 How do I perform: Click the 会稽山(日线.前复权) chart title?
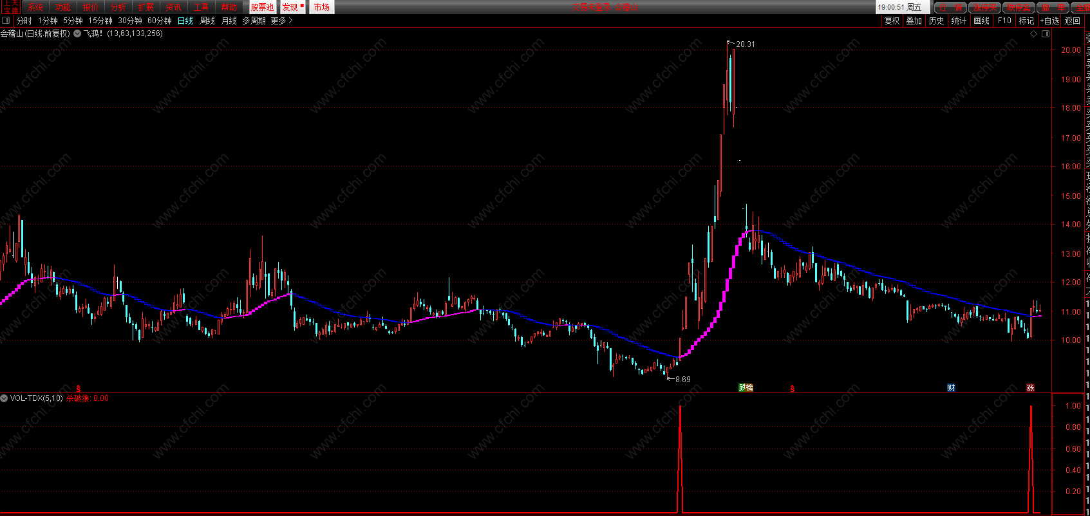tap(35, 33)
